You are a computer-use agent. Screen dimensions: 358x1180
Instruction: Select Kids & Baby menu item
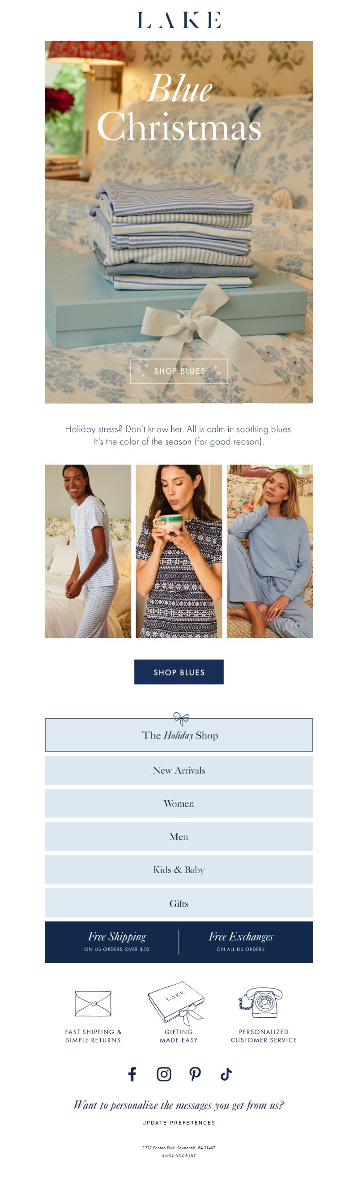pos(179,869)
